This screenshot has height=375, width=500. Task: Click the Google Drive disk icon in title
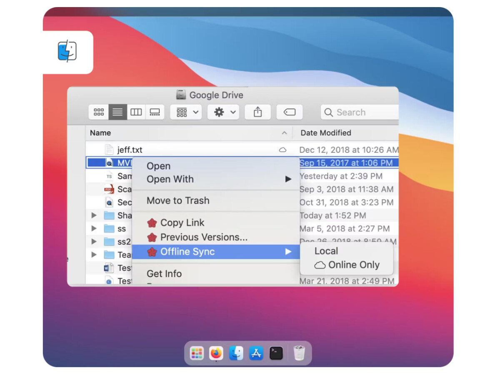point(181,95)
